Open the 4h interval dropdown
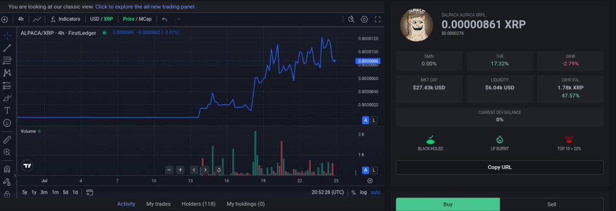The height and width of the screenshot is (211, 616). (21, 20)
